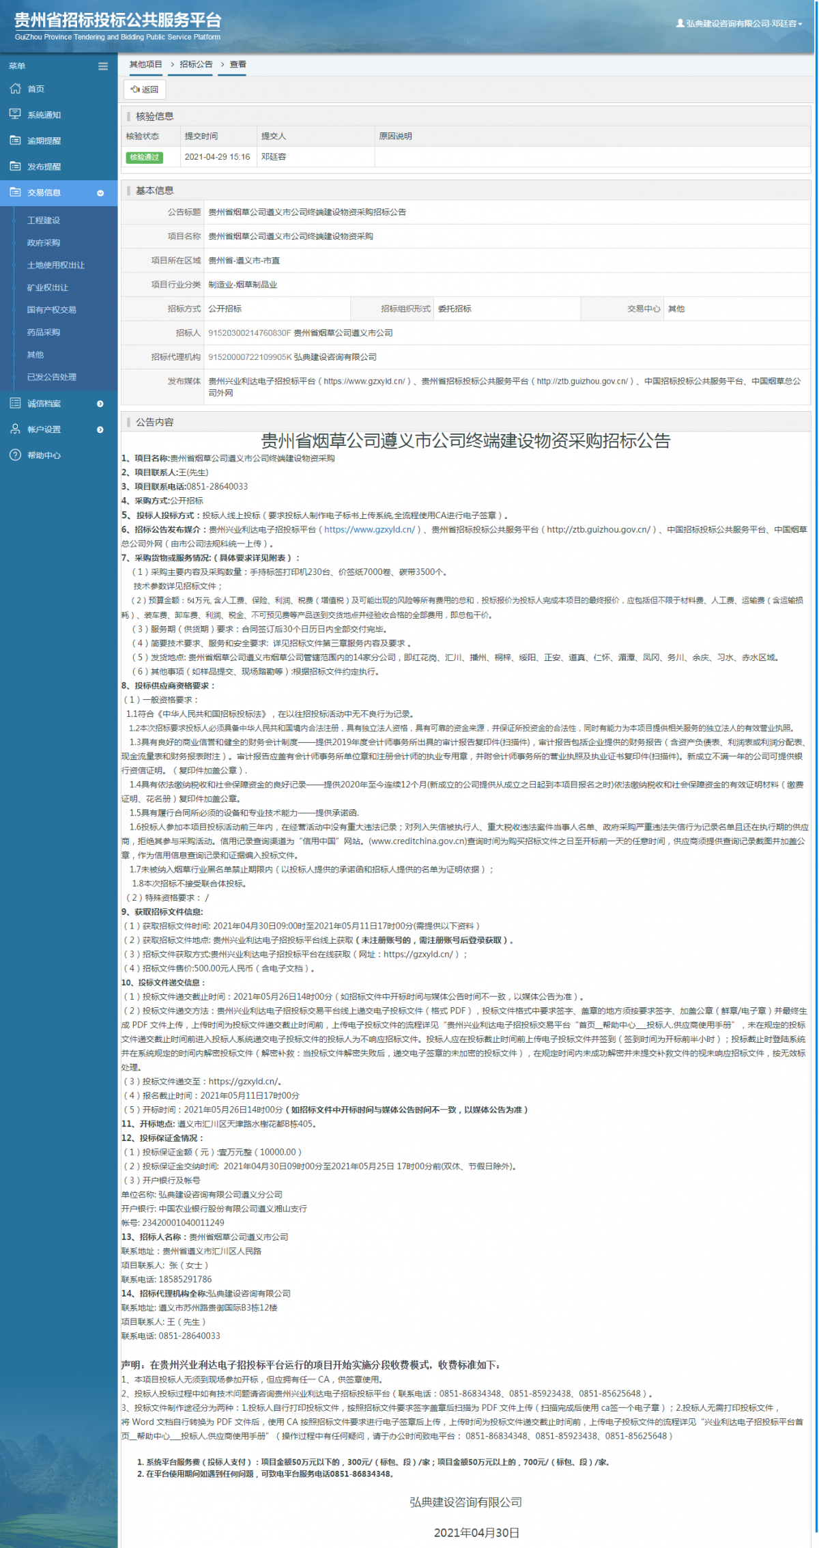Click the user avatar icon in header
This screenshot has height=1548, width=819.
680,23
